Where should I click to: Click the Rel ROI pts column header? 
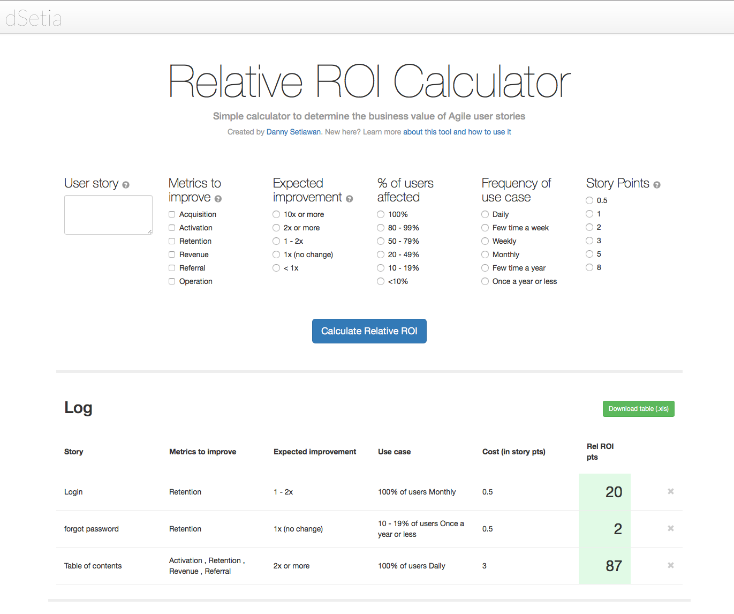pos(600,452)
